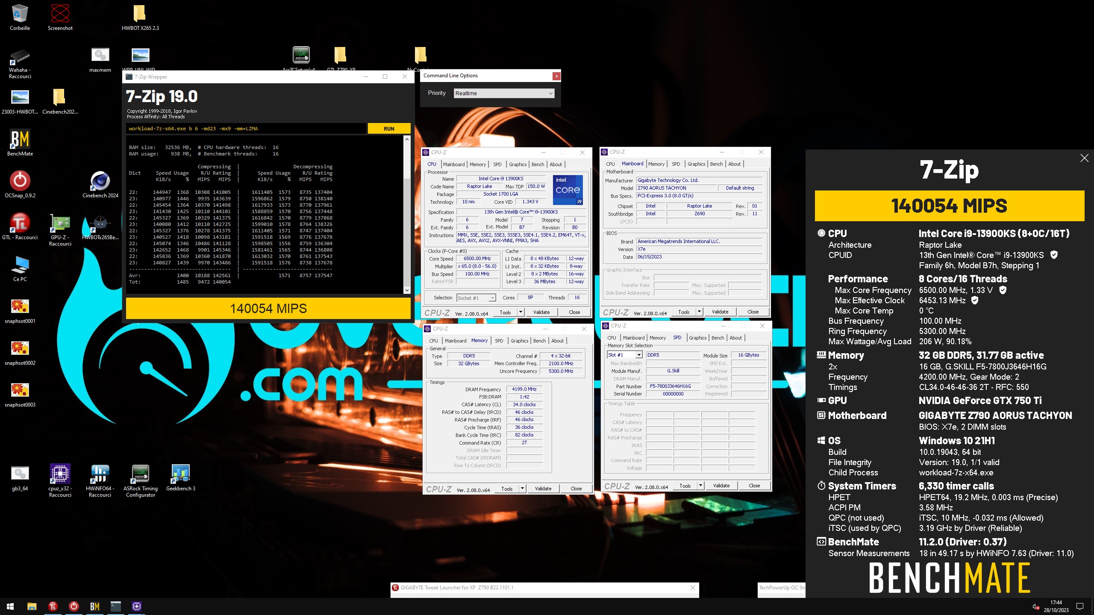This screenshot has width=1094, height=615.
Task: Click the 140054 MIPS result bar in 7-Zip Wrapper
Action: pos(268,308)
